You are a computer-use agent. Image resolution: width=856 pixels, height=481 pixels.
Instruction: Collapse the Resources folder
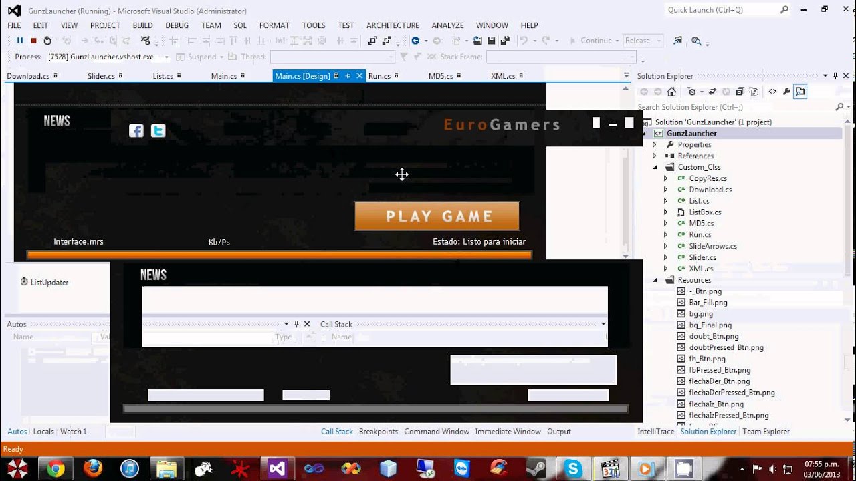tap(654, 280)
